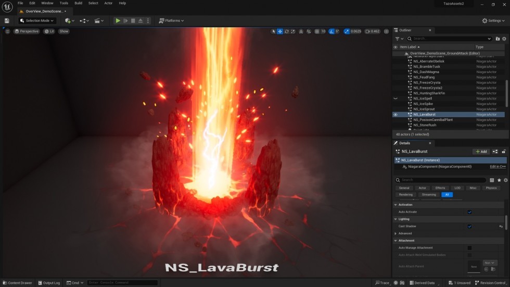Select the translate (move) gizmo tool
The height and width of the screenshot is (287, 510).
tap(280, 31)
